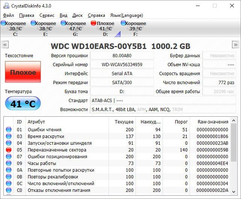Click the Число включений value 772 раз
Viewport: 241px width, 199px height.
click(219, 82)
